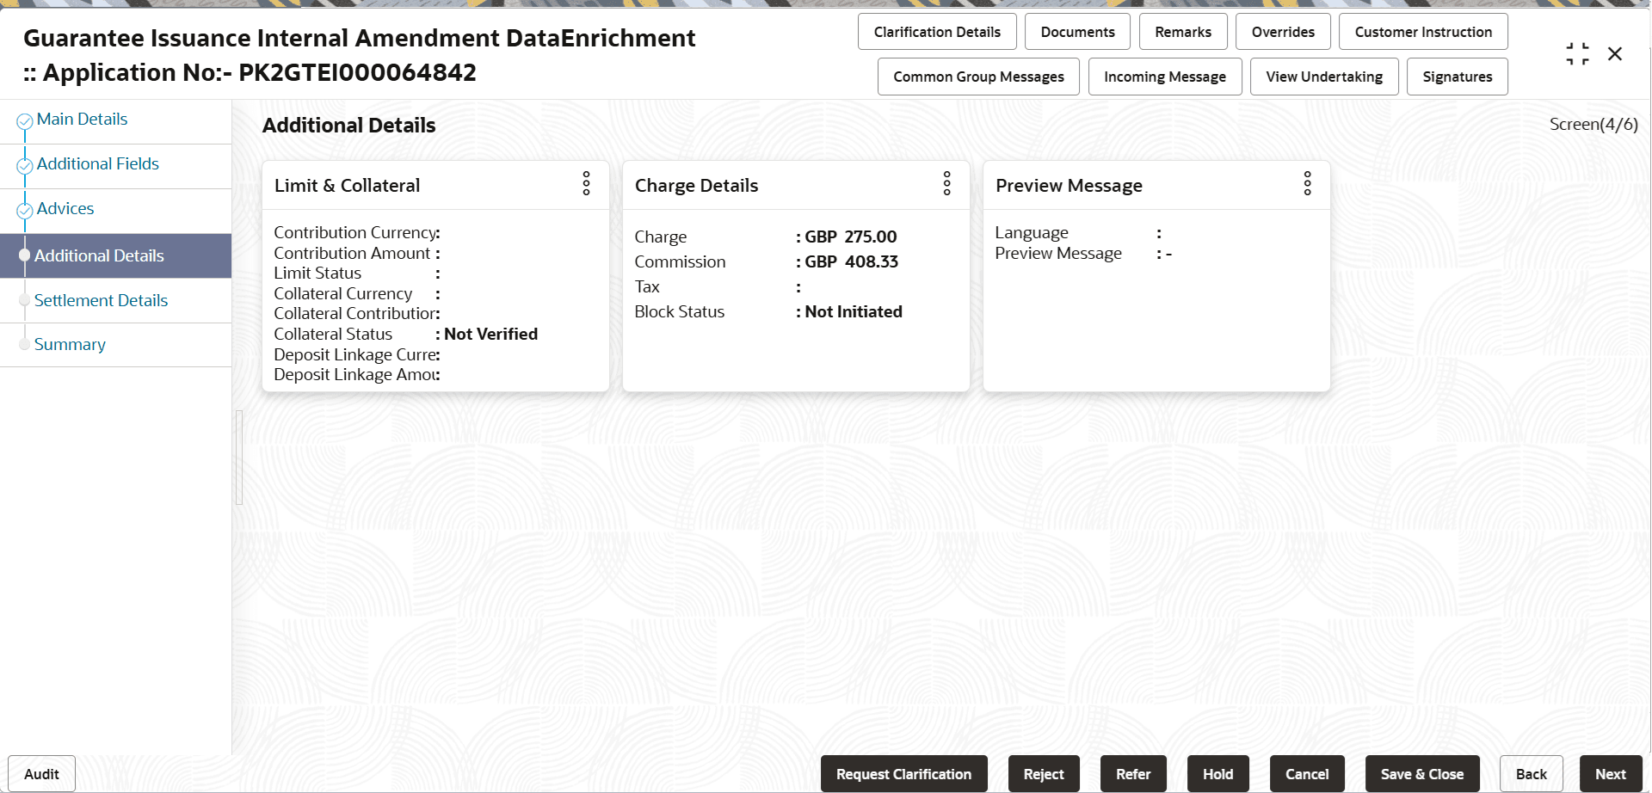This screenshot has width=1652, height=793.
Task: Open Limit & Collateral kebab menu
Action: pyautogui.click(x=586, y=183)
